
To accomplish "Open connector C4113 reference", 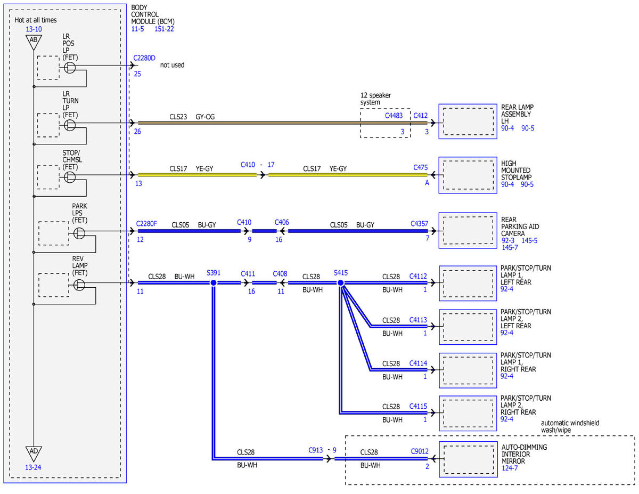I will [418, 320].
